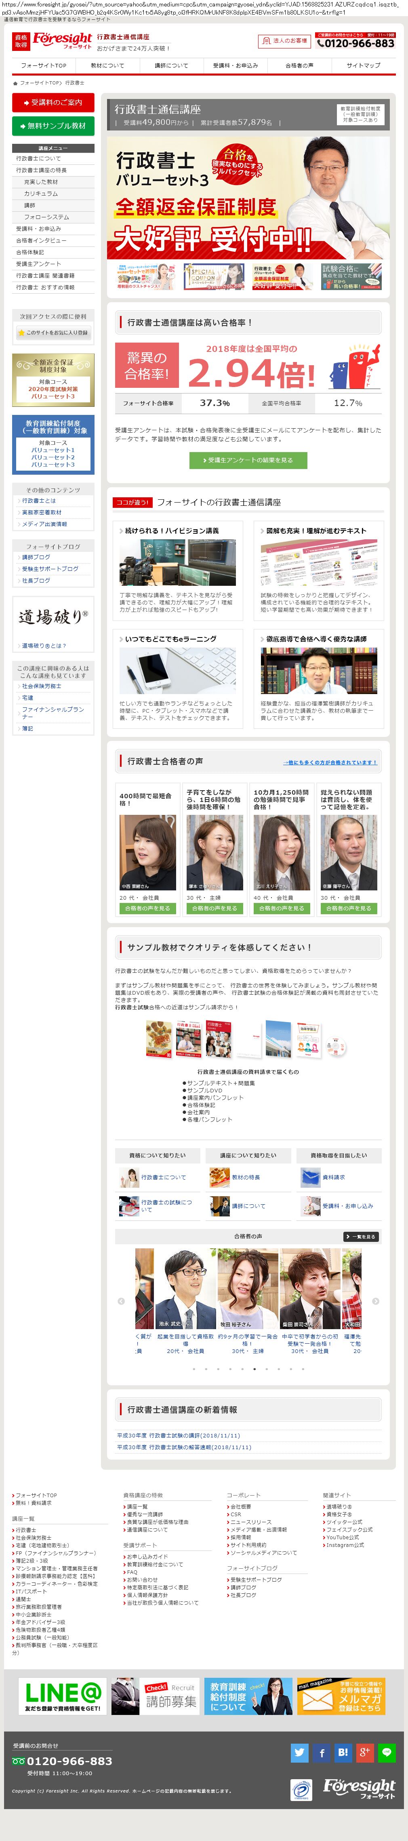
Task: Click the 法人のお客様 button
Action: click(x=284, y=41)
